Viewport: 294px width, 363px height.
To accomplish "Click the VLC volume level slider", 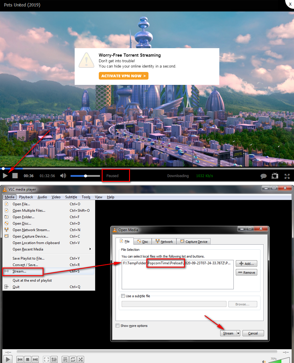I will tap(279, 360).
